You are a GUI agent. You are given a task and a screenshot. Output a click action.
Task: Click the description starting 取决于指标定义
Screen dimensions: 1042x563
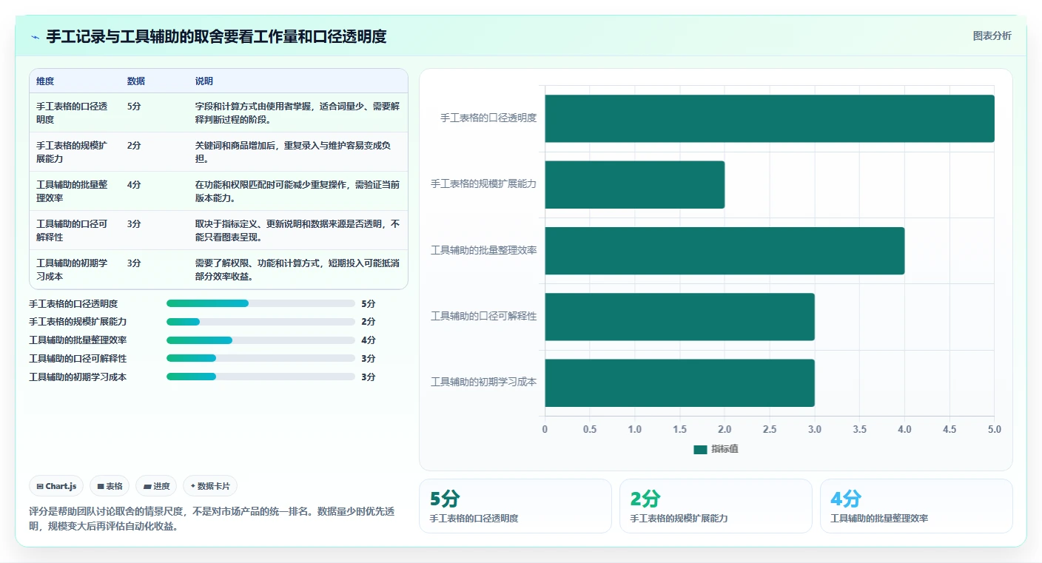pyautogui.click(x=298, y=230)
